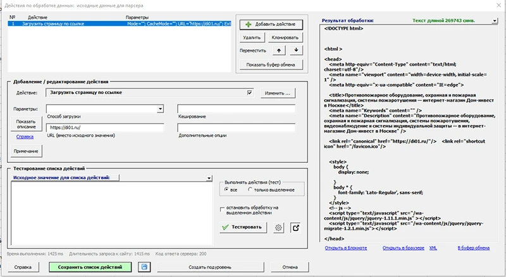Click Показать буфер обмена button
Viewport: 506px width, 277px height.
(x=271, y=65)
